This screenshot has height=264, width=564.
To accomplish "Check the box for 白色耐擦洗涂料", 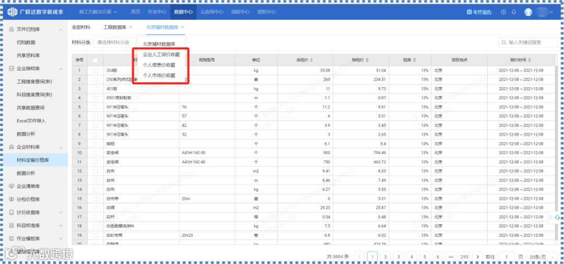I will tap(96, 226).
